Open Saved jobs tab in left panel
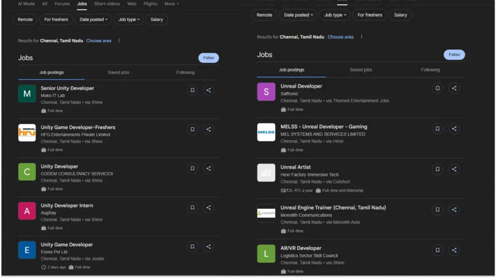Image resolution: width=496 pixels, height=278 pixels. 118,73
